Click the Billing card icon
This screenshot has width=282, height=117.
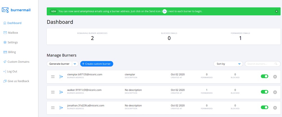[5, 52]
